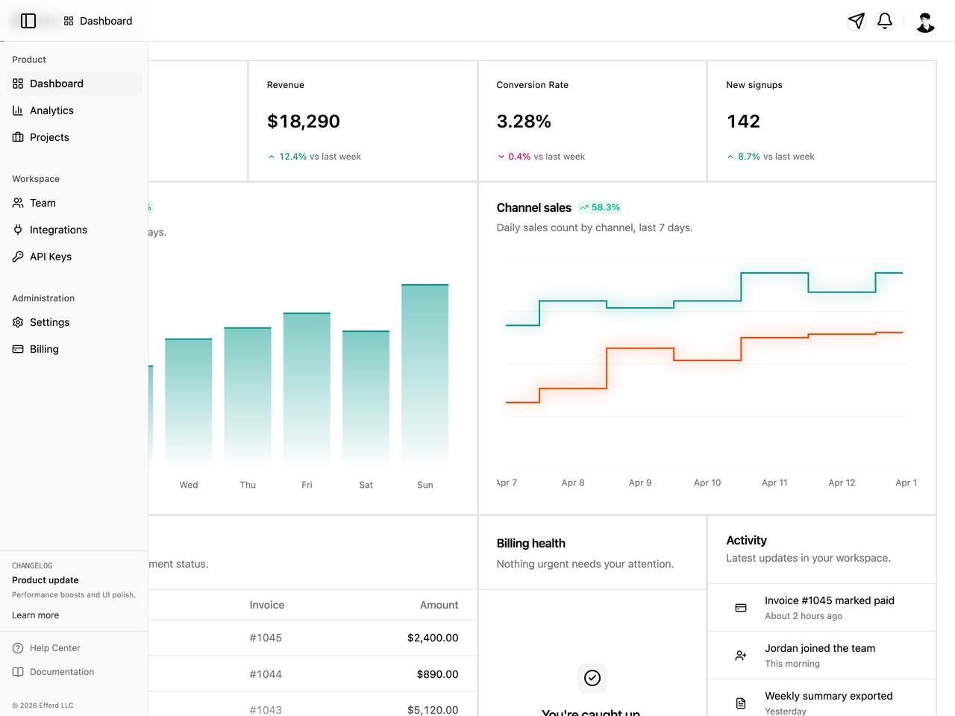Click the $890.00 amount cell

click(x=437, y=674)
